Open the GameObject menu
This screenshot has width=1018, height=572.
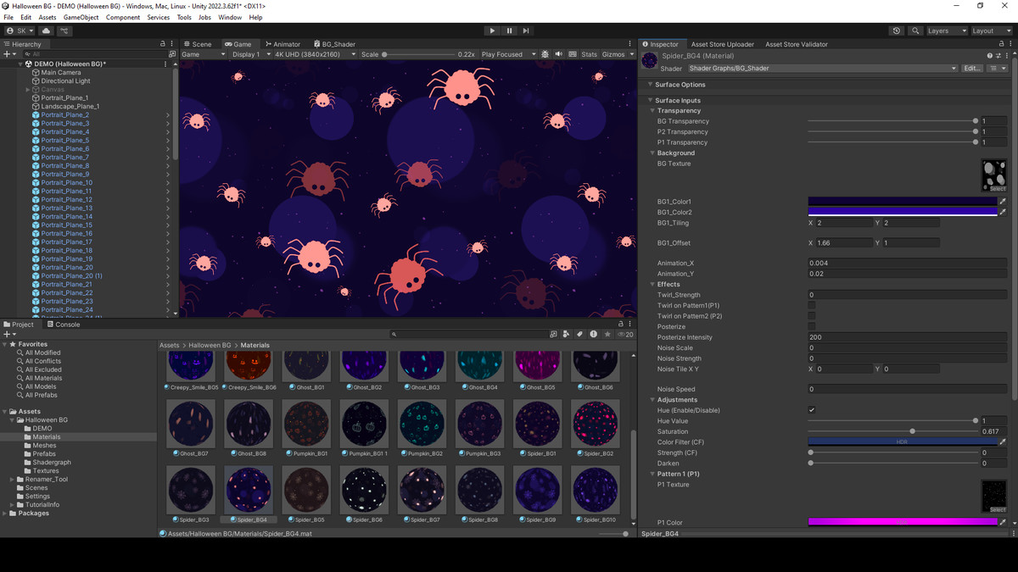81,16
